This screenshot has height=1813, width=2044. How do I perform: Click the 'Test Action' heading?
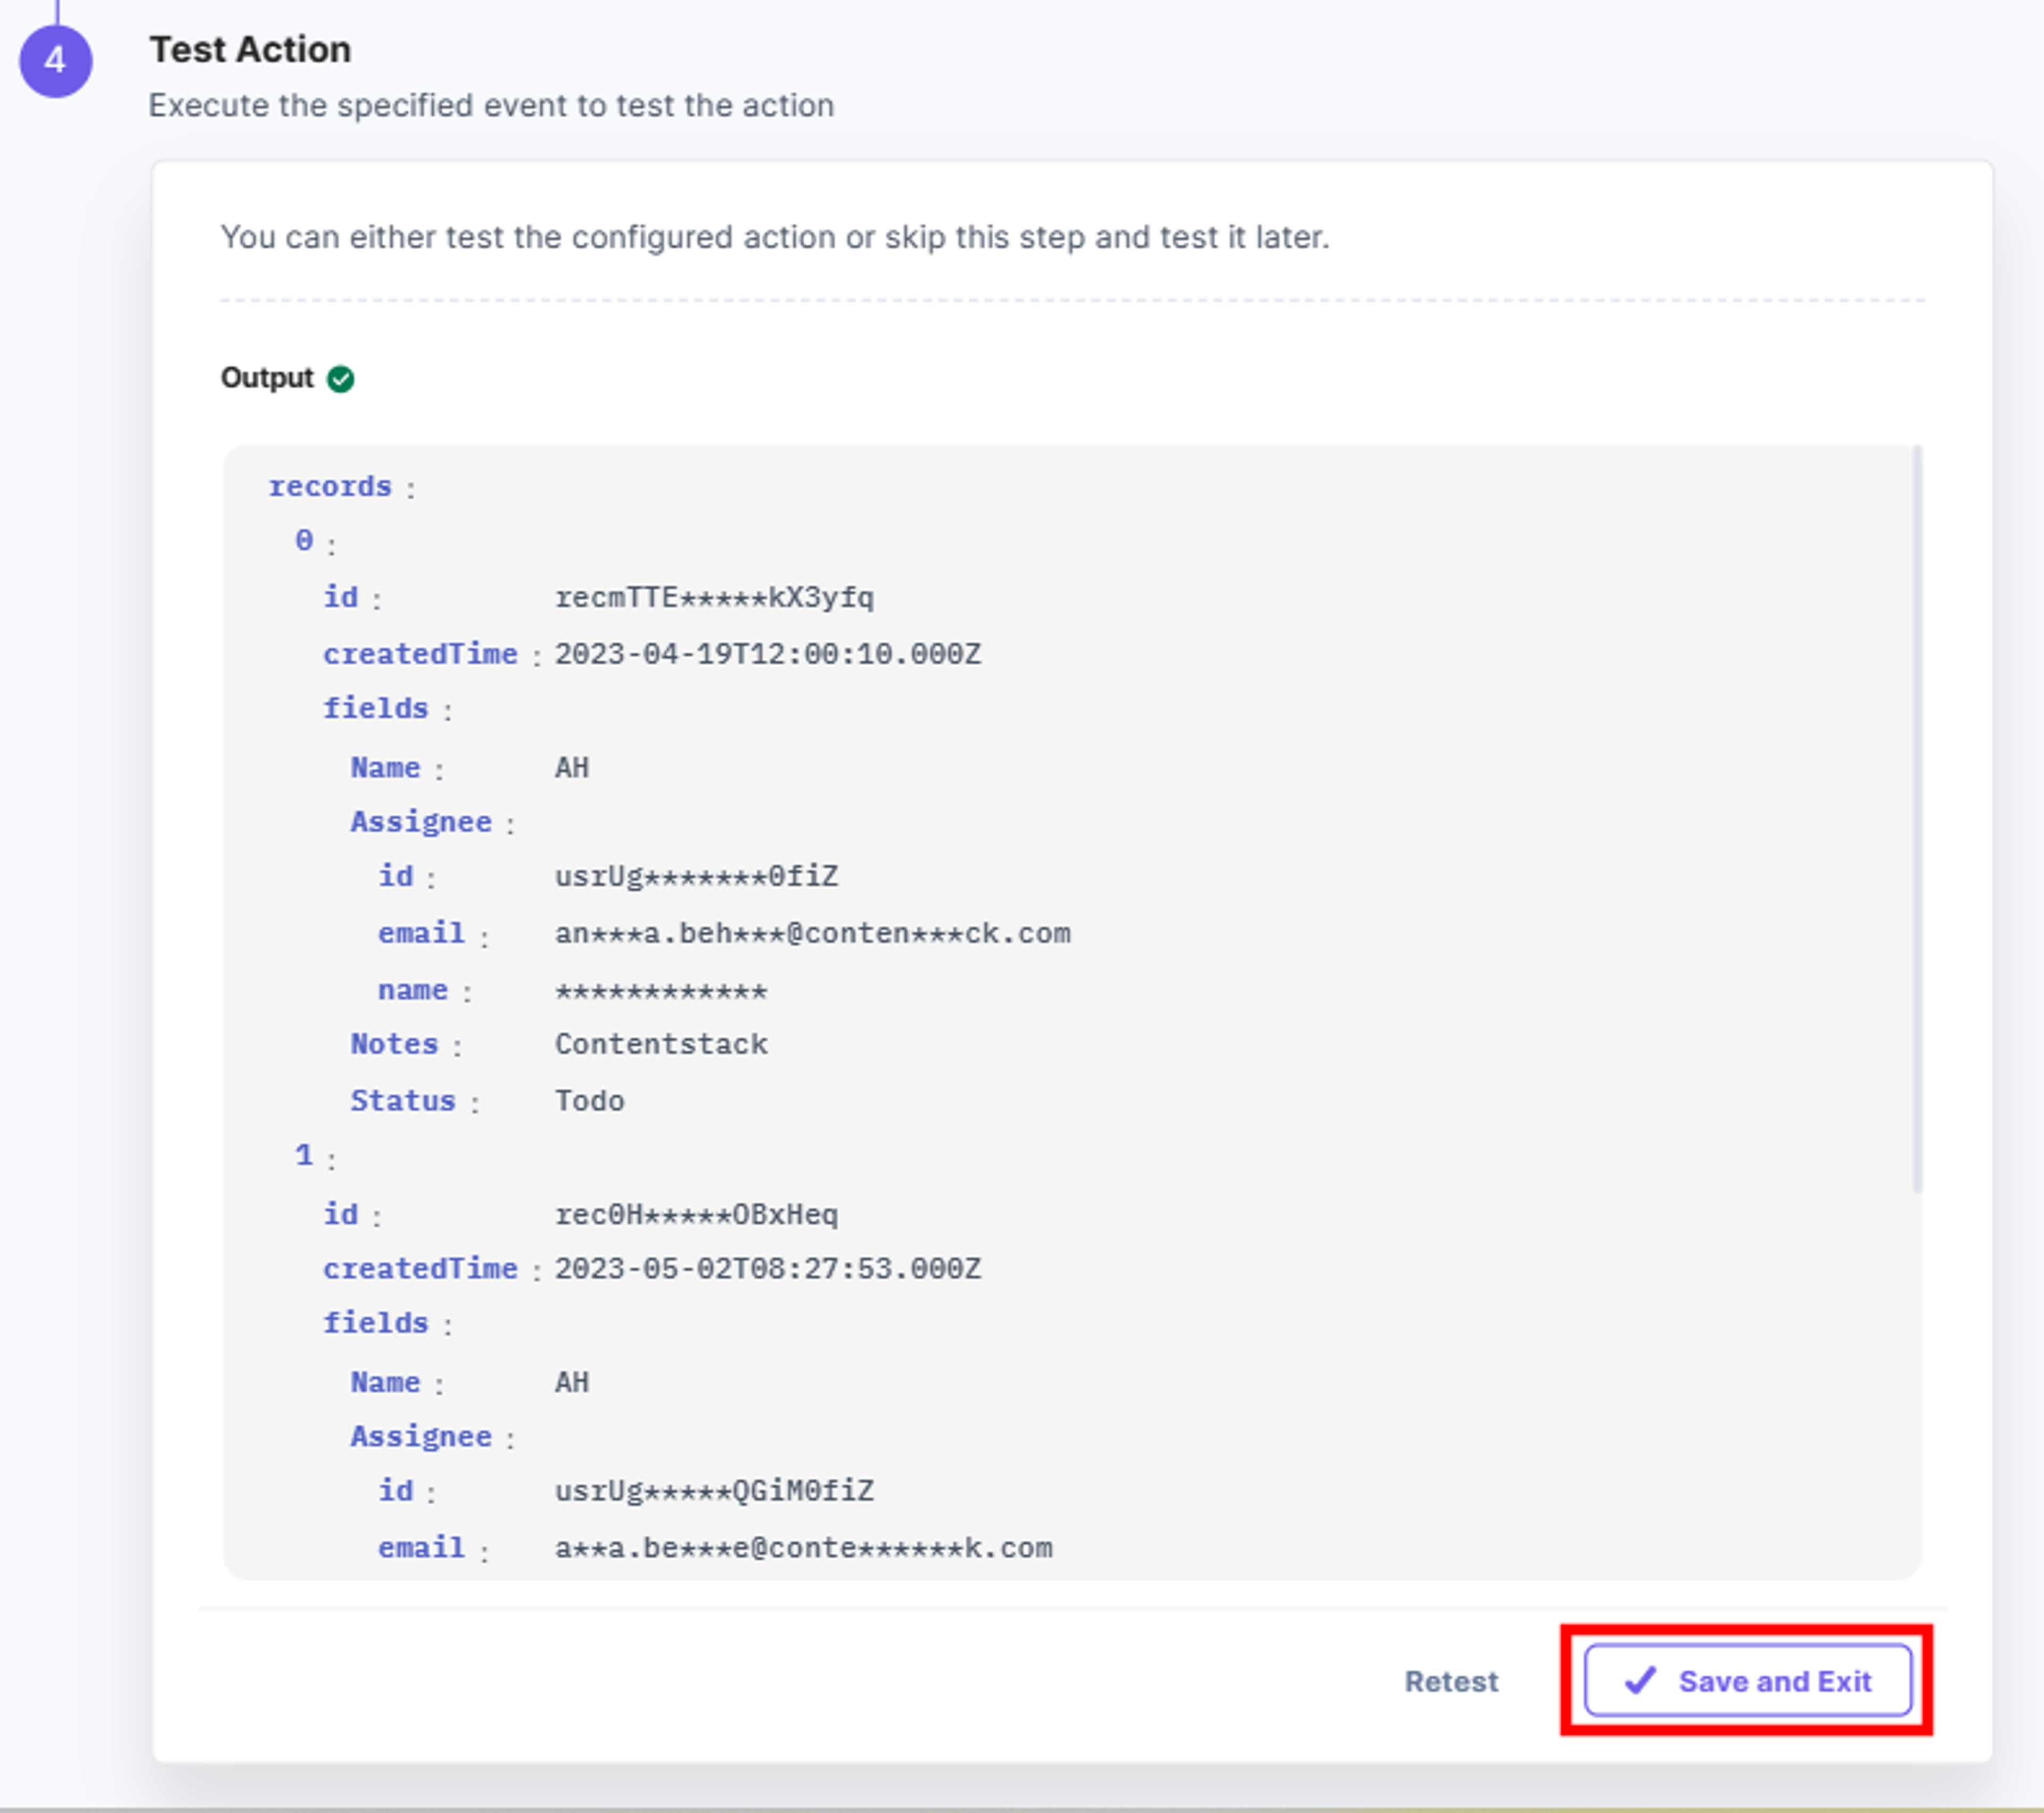pyautogui.click(x=250, y=49)
